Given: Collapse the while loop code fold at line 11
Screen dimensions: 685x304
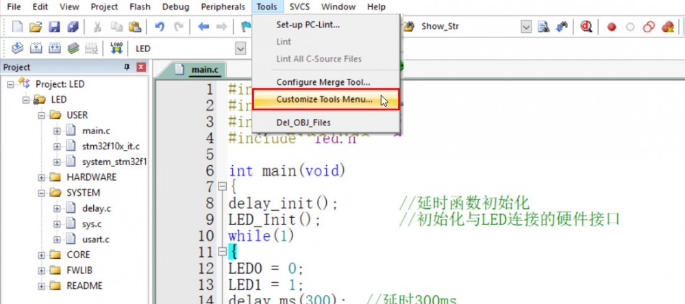Looking at the screenshot, I should pos(222,251).
